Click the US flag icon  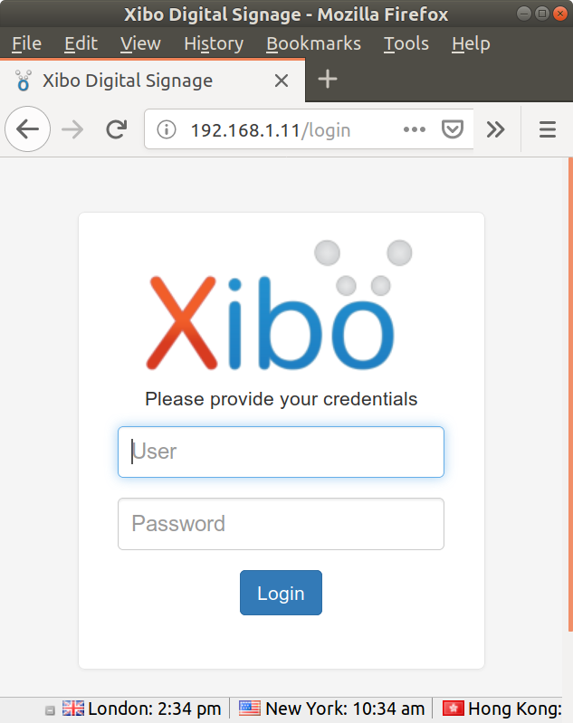coord(250,709)
